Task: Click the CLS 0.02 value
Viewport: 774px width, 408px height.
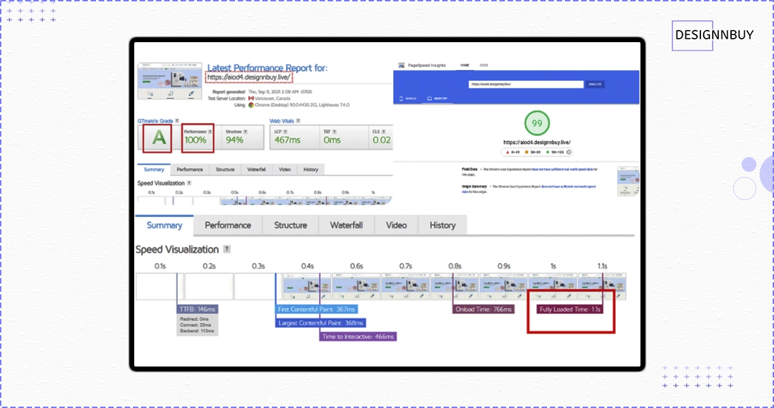Action: (x=382, y=140)
